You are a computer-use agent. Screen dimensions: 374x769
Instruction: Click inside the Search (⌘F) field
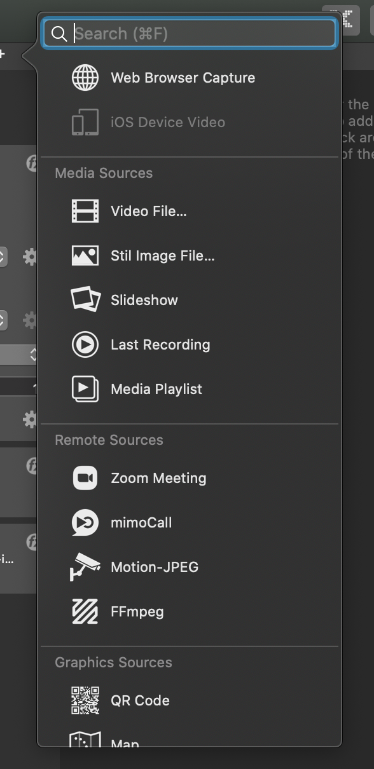(x=189, y=33)
